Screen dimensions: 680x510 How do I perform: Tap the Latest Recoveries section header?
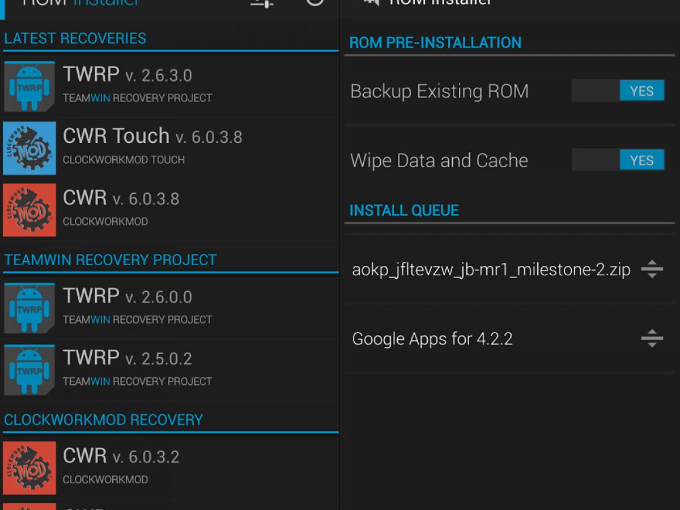coord(75,39)
